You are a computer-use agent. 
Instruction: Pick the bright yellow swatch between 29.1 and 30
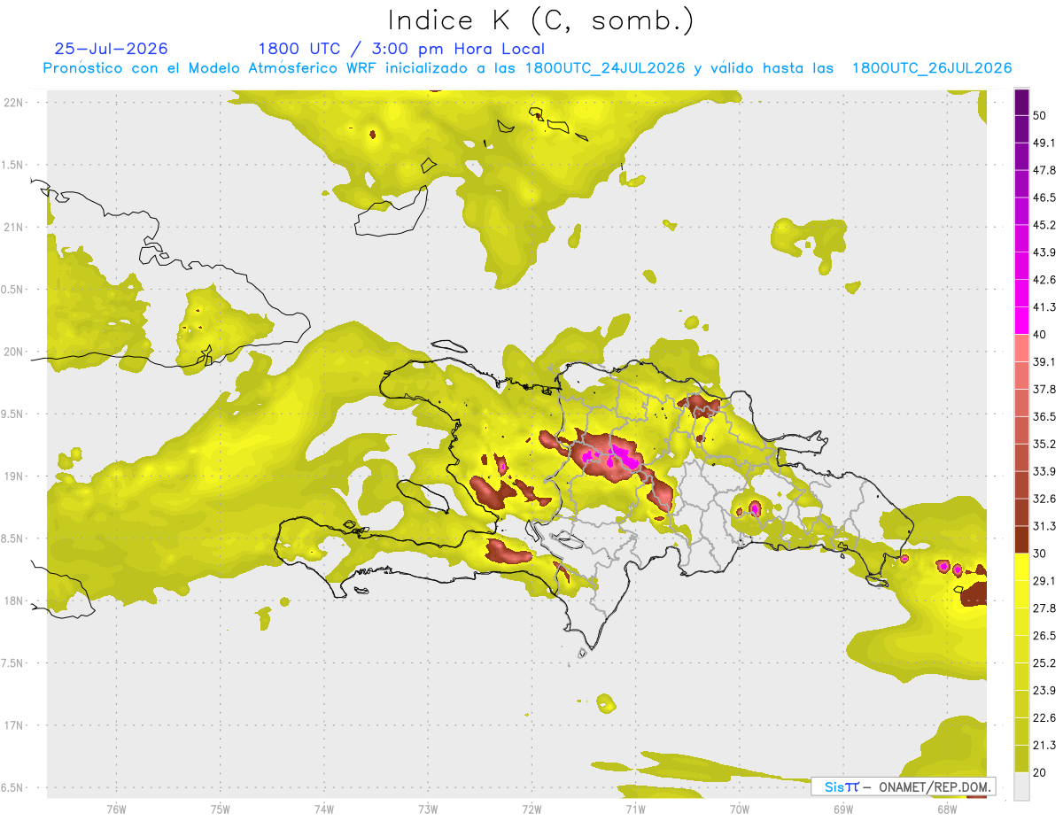click(1021, 567)
